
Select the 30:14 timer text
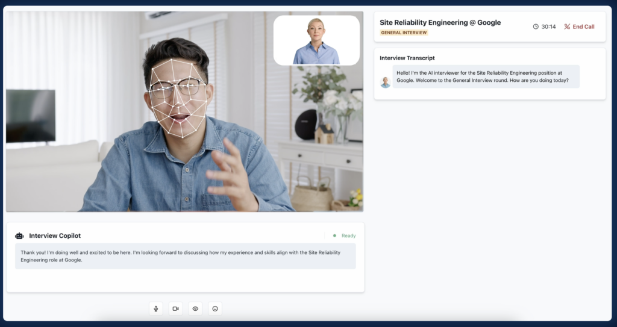click(x=548, y=26)
